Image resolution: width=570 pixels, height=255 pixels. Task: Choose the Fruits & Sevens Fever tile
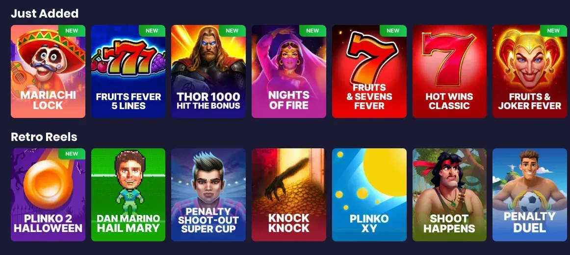coord(369,71)
